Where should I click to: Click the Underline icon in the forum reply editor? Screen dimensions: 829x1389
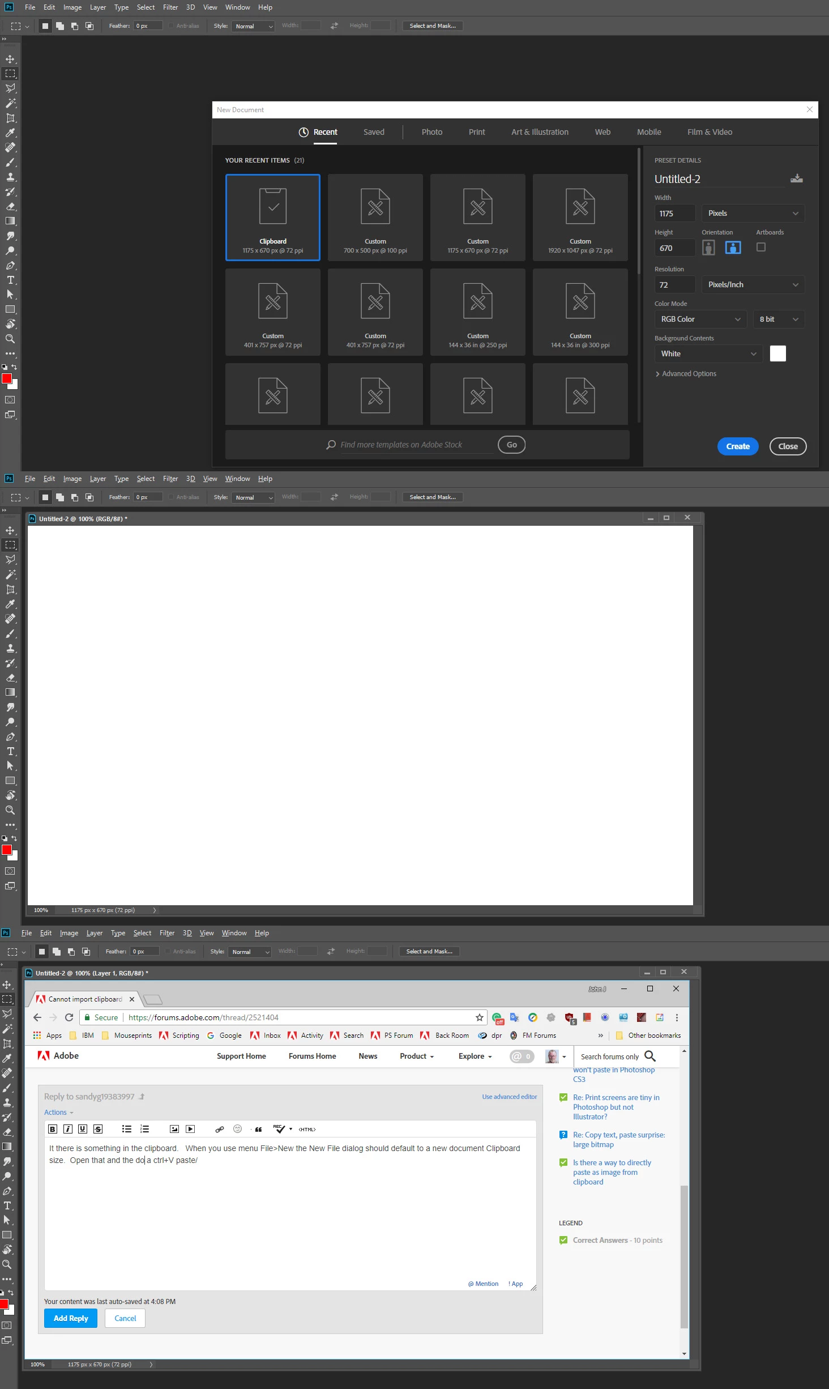point(83,1129)
